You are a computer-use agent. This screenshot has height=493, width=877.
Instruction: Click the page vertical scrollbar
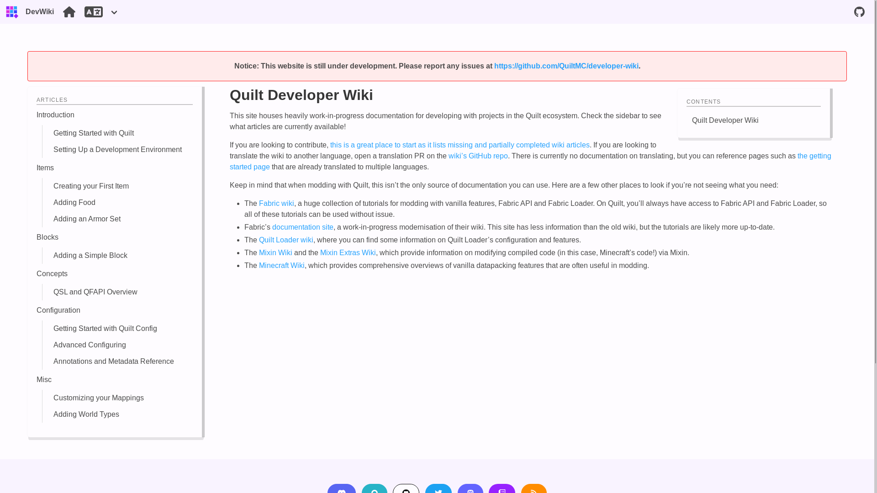tap(875, 183)
